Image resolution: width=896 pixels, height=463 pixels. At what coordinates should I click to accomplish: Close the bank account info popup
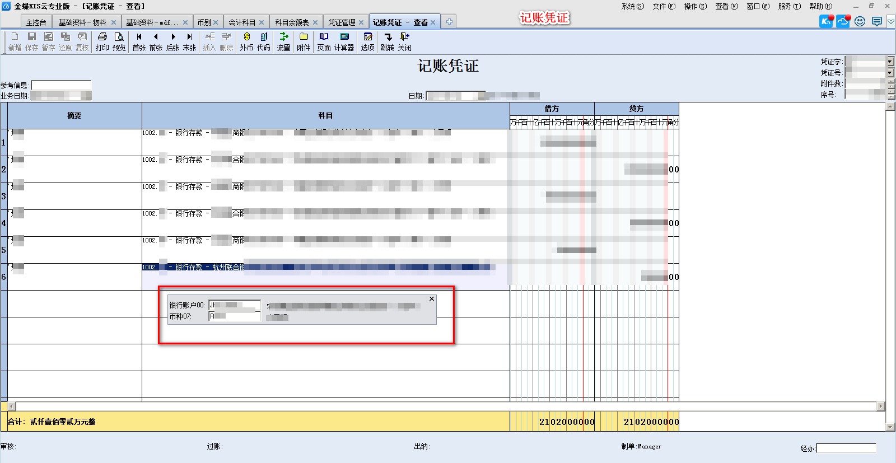tap(432, 299)
